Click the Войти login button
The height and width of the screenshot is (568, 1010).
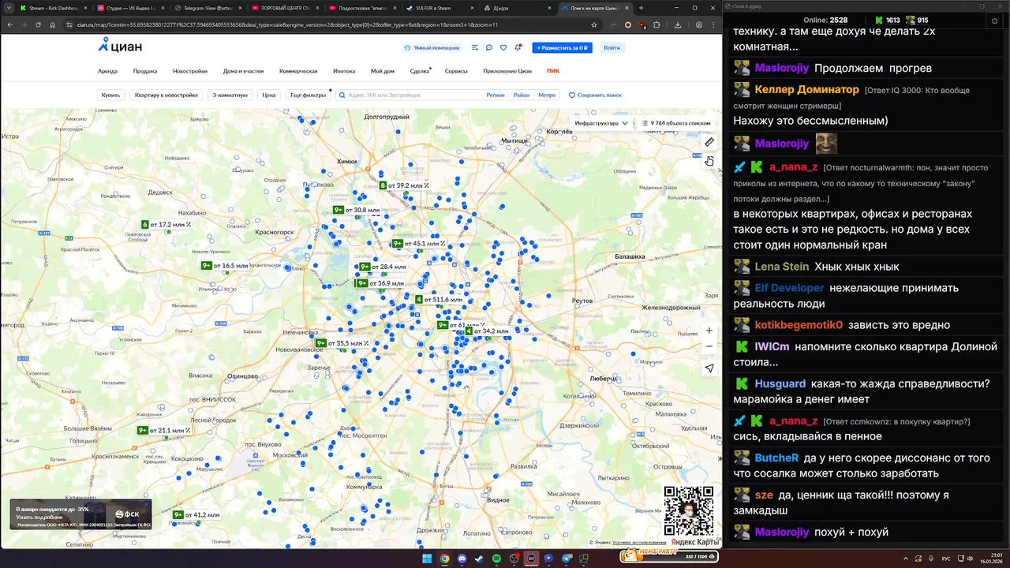pyautogui.click(x=612, y=47)
